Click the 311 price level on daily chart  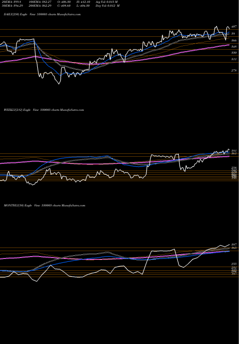(x=234, y=59)
